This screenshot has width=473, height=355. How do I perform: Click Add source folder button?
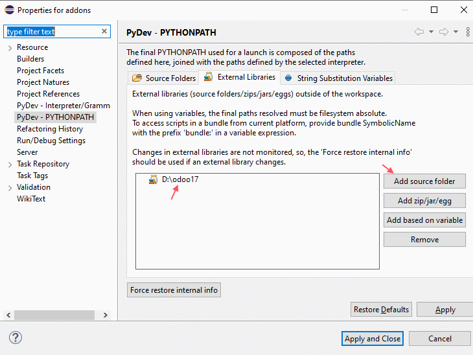[x=424, y=181]
